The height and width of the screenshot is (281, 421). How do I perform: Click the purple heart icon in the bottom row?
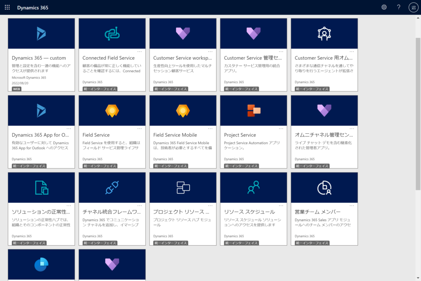(112, 265)
